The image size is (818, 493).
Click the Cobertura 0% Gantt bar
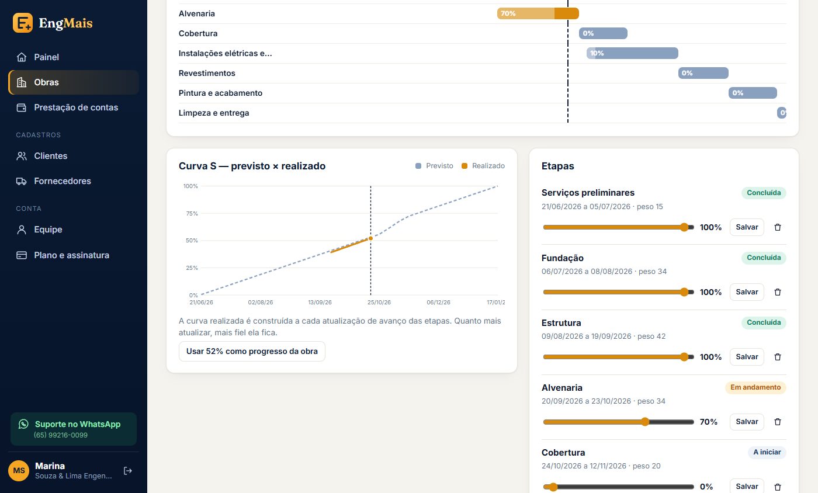(603, 33)
